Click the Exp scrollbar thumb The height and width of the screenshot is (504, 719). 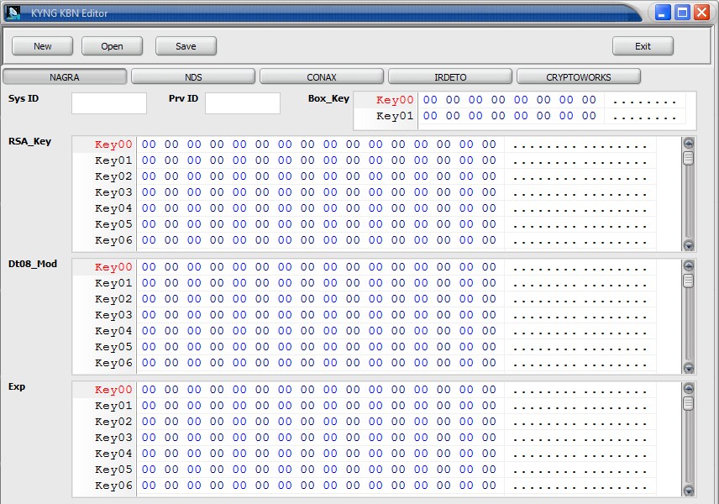pyautogui.click(x=688, y=403)
